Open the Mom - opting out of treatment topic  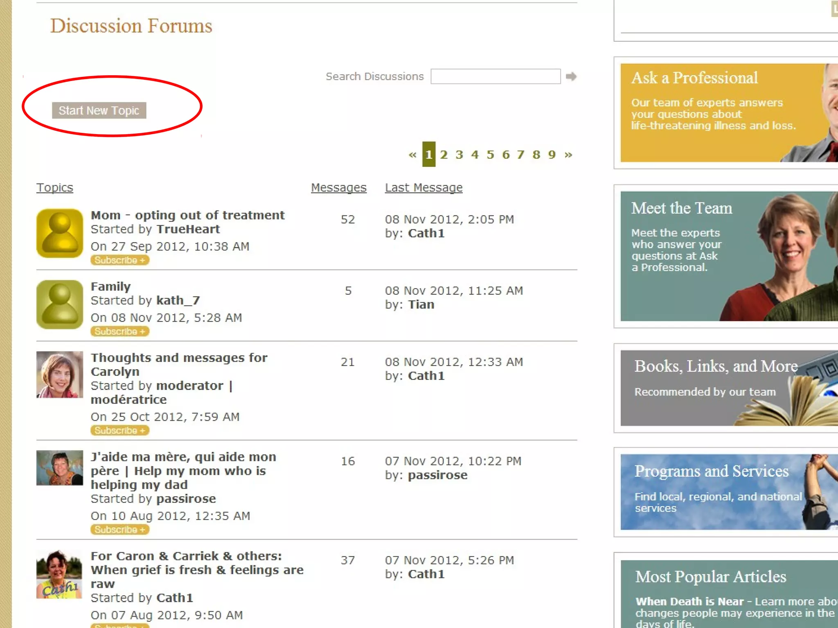(187, 215)
